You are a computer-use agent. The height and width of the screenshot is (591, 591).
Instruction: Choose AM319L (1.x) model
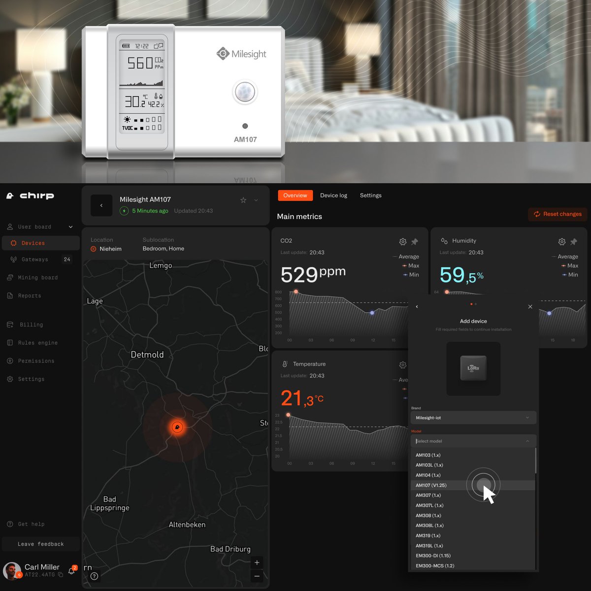click(473, 546)
